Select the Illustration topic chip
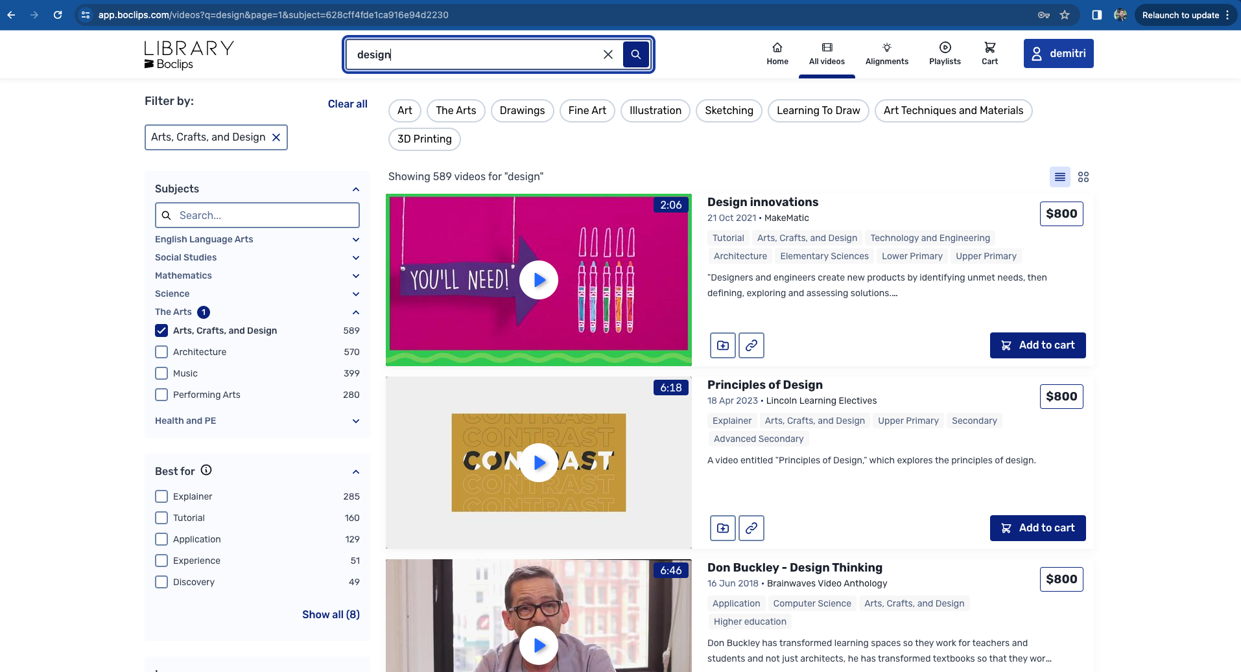This screenshot has width=1241, height=672. 655,111
